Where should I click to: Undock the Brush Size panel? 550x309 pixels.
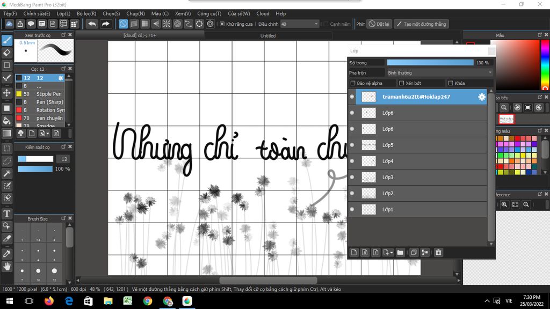pos(63,218)
